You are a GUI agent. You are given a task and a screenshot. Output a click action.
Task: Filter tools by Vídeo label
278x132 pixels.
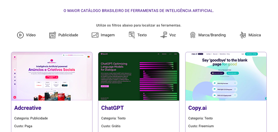click(31, 35)
